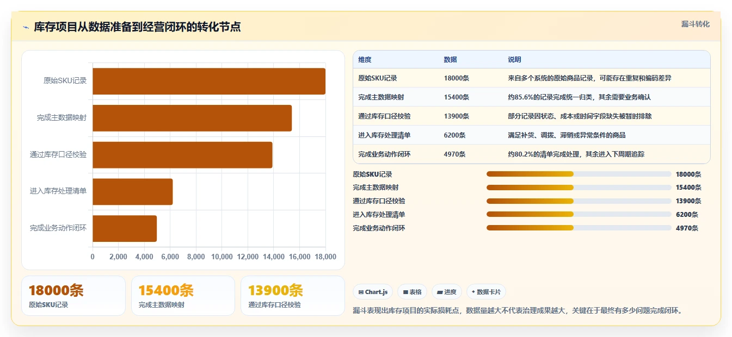The height and width of the screenshot is (337, 732).
Task: Click the 完成主数据映射 progress bar
Action: click(x=579, y=188)
